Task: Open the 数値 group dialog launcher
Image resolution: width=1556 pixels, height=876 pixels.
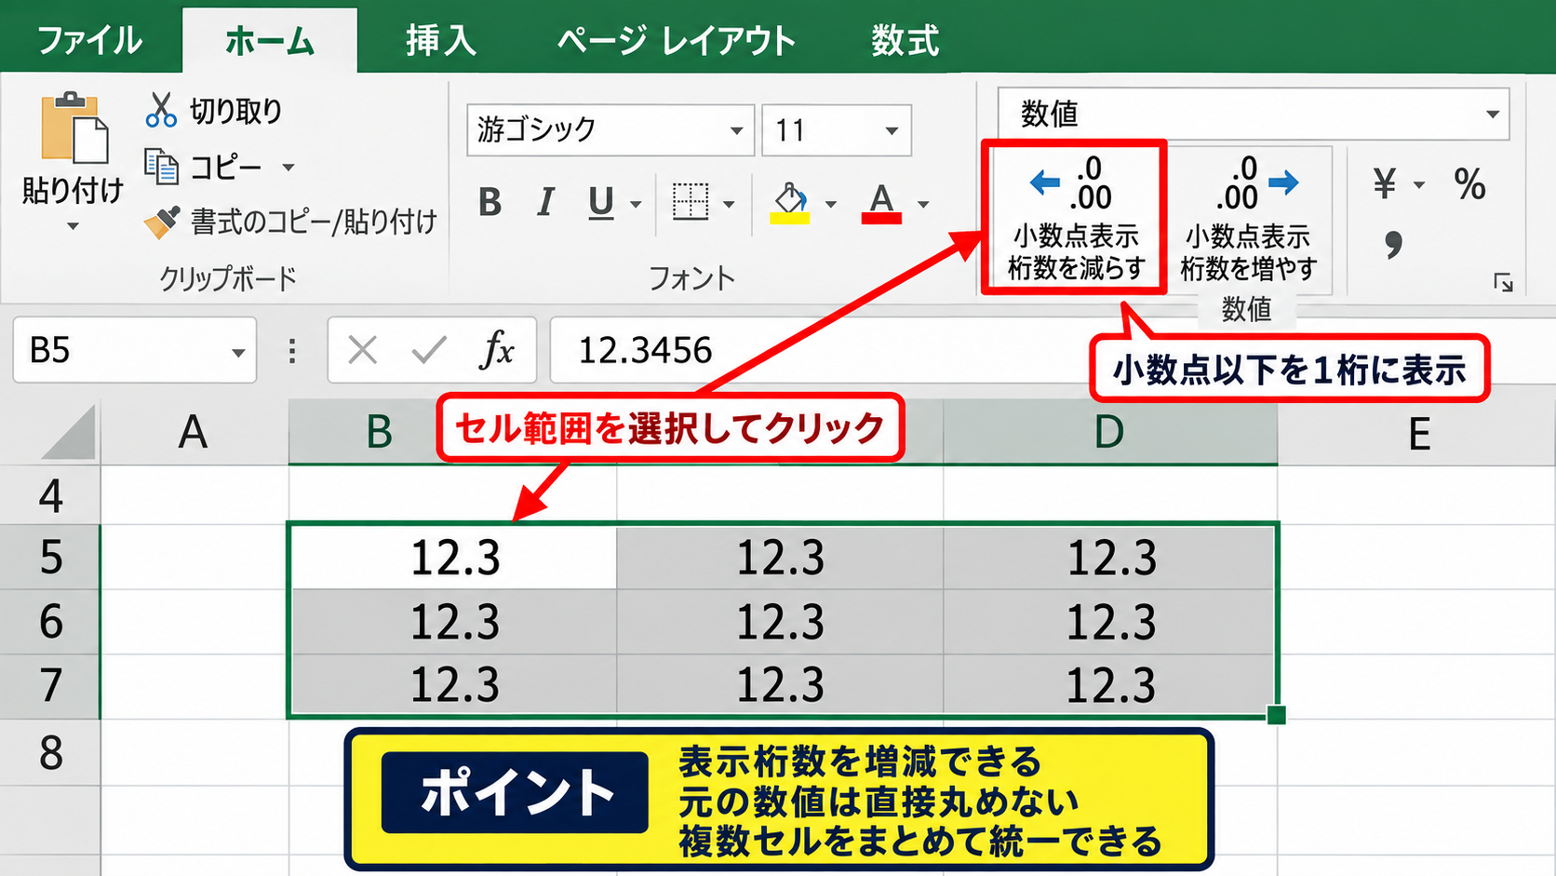Action: (1503, 282)
